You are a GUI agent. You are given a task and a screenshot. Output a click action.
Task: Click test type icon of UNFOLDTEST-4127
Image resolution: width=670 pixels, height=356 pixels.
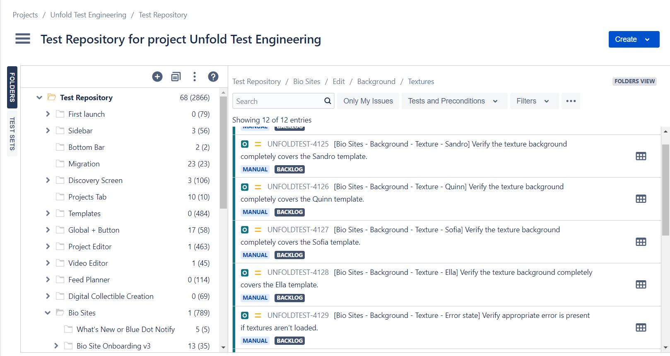pos(245,230)
